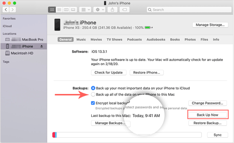Click Change Password button
Image resolution: width=234 pixels, height=143 pixels.
point(208,103)
